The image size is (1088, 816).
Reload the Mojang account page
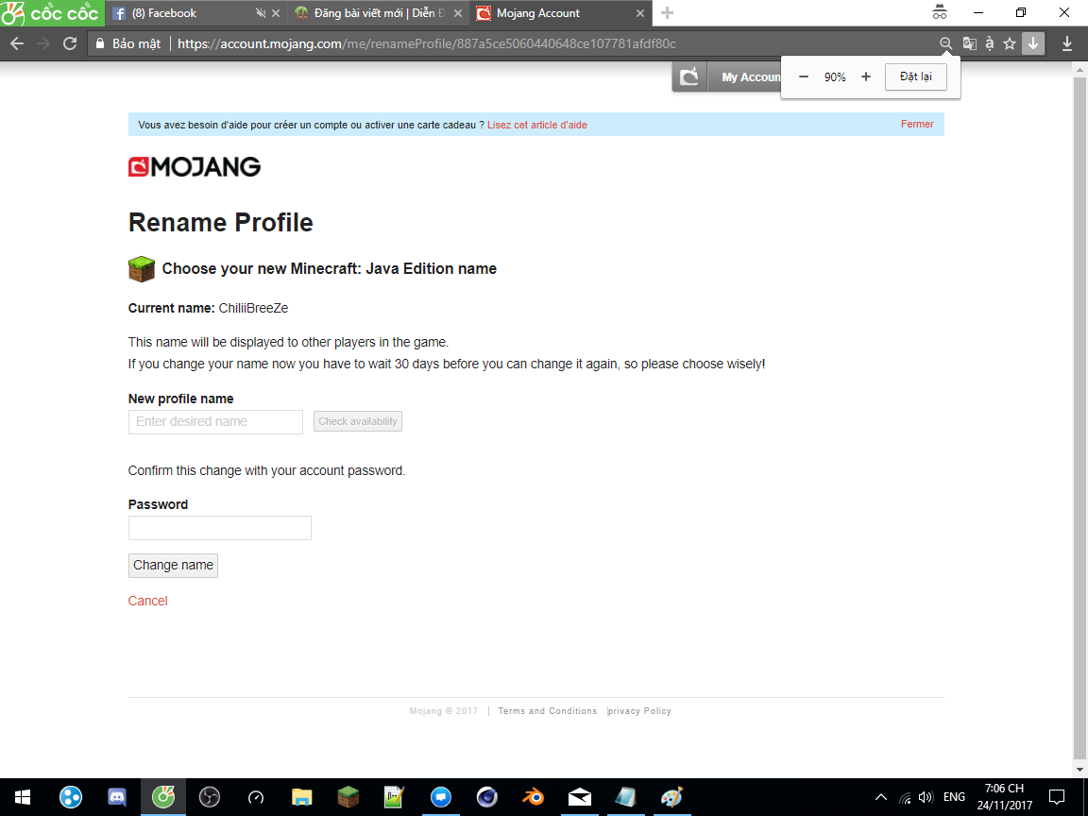(69, 43)
